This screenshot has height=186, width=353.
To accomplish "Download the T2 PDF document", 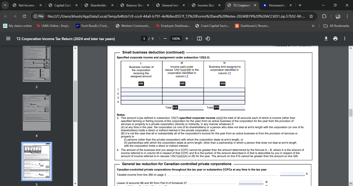I will point(326,38).
